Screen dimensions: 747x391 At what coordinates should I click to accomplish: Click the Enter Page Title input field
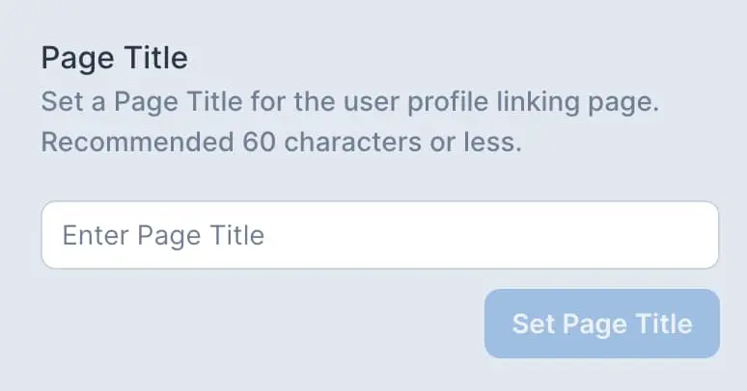click(379, 235)
